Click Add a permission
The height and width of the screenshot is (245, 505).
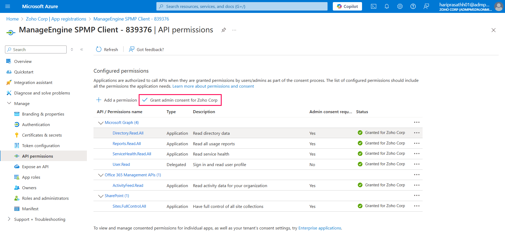116,100
